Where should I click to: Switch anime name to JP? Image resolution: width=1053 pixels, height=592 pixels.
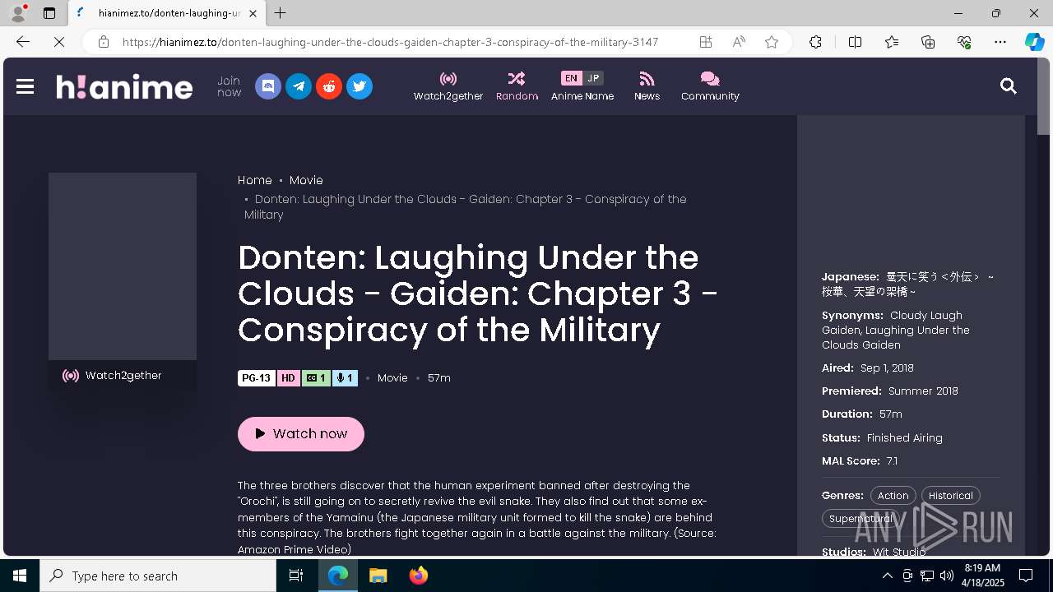point(593,78)
